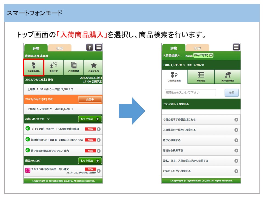This screenshot has width=263, height=197.
Task: Expand the 売立日 06/02(木) date dropdown
Action: tap(203, 55)
